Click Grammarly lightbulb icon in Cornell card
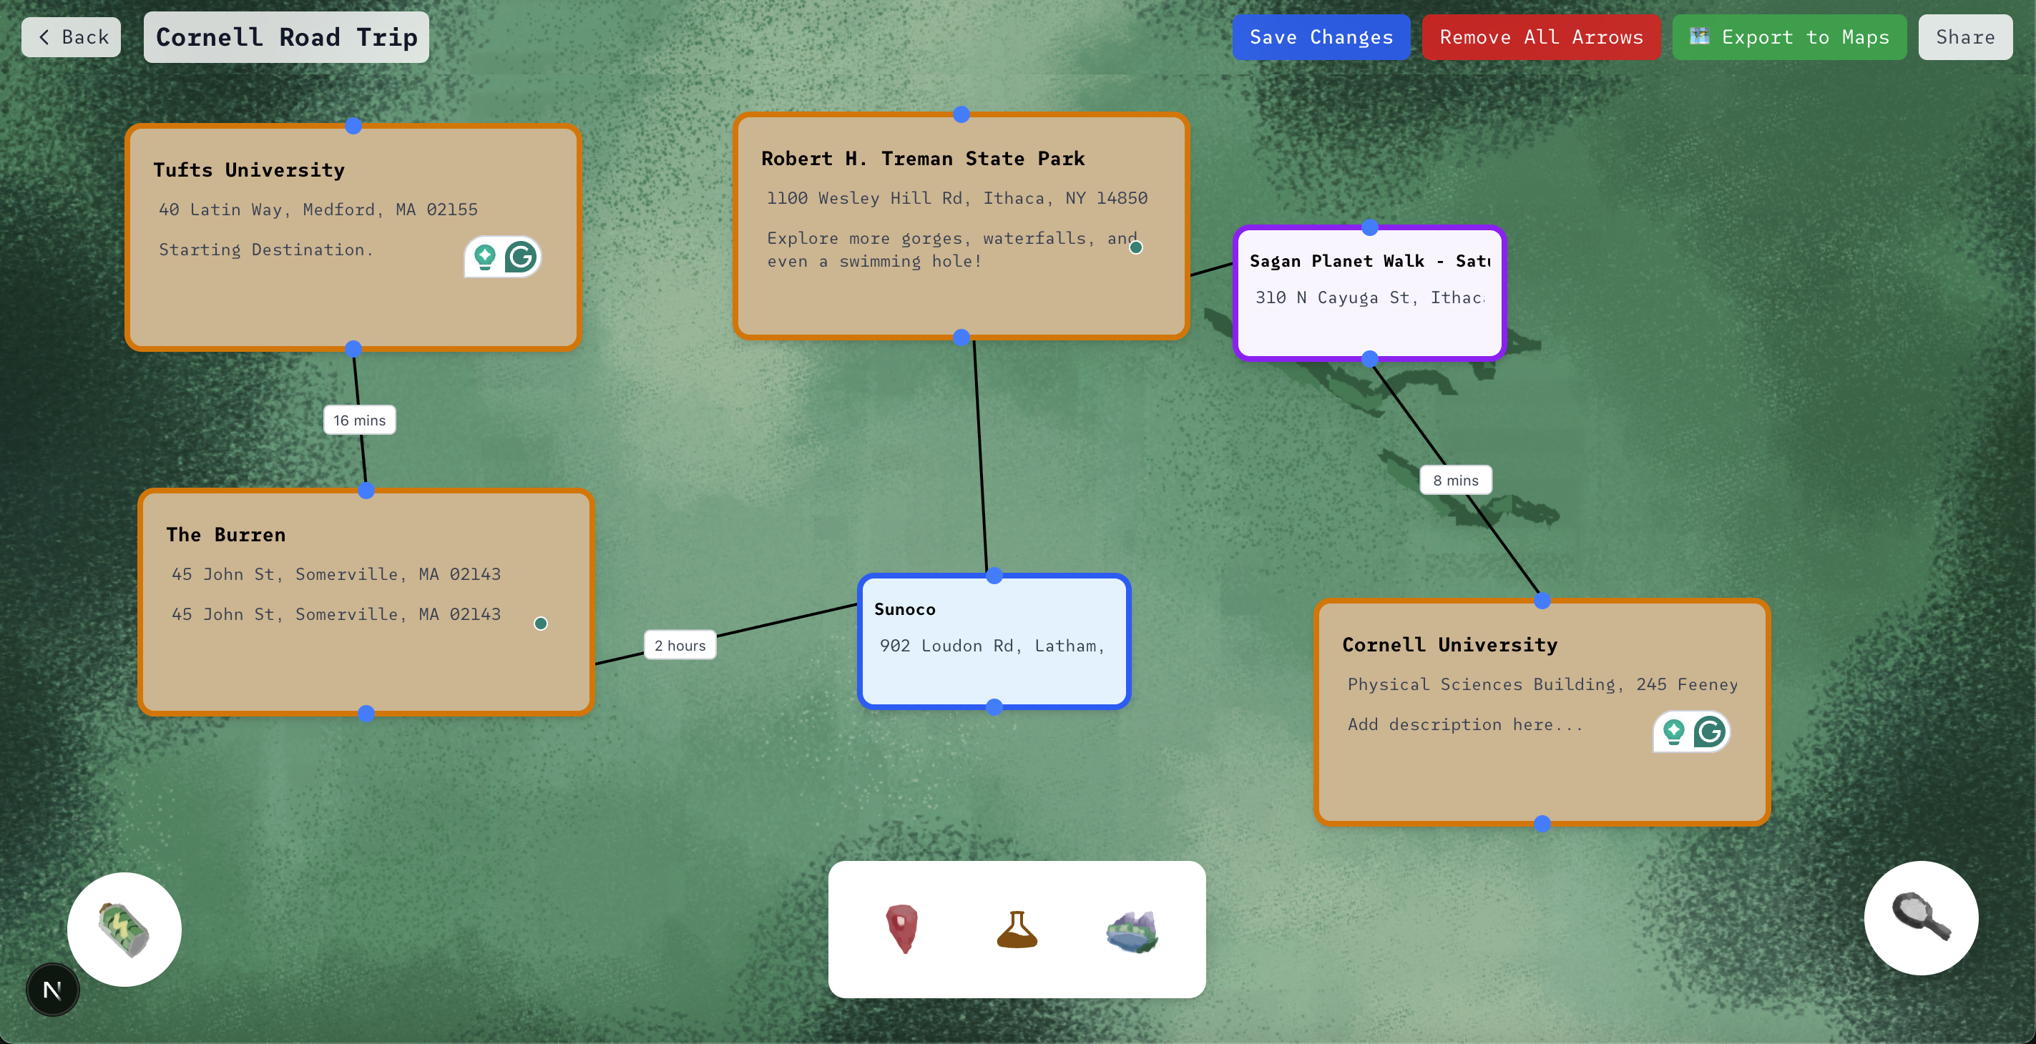 pyautogui.click(x=1673, y=732)
